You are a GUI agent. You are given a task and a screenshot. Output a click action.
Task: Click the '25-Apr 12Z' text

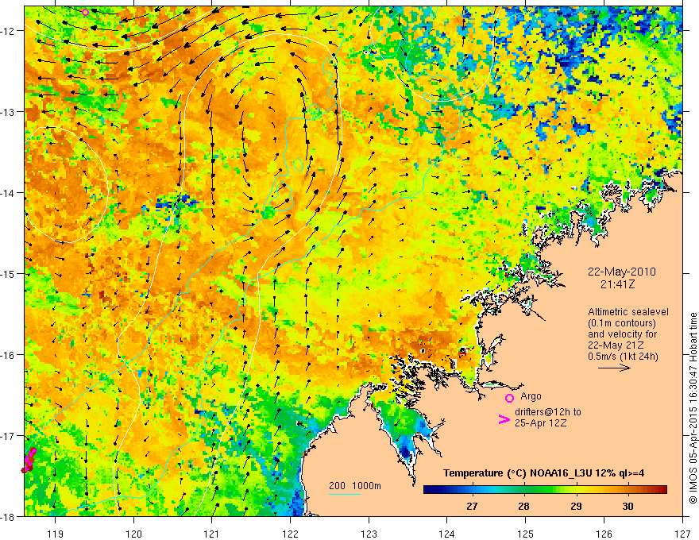coord(541,422)
